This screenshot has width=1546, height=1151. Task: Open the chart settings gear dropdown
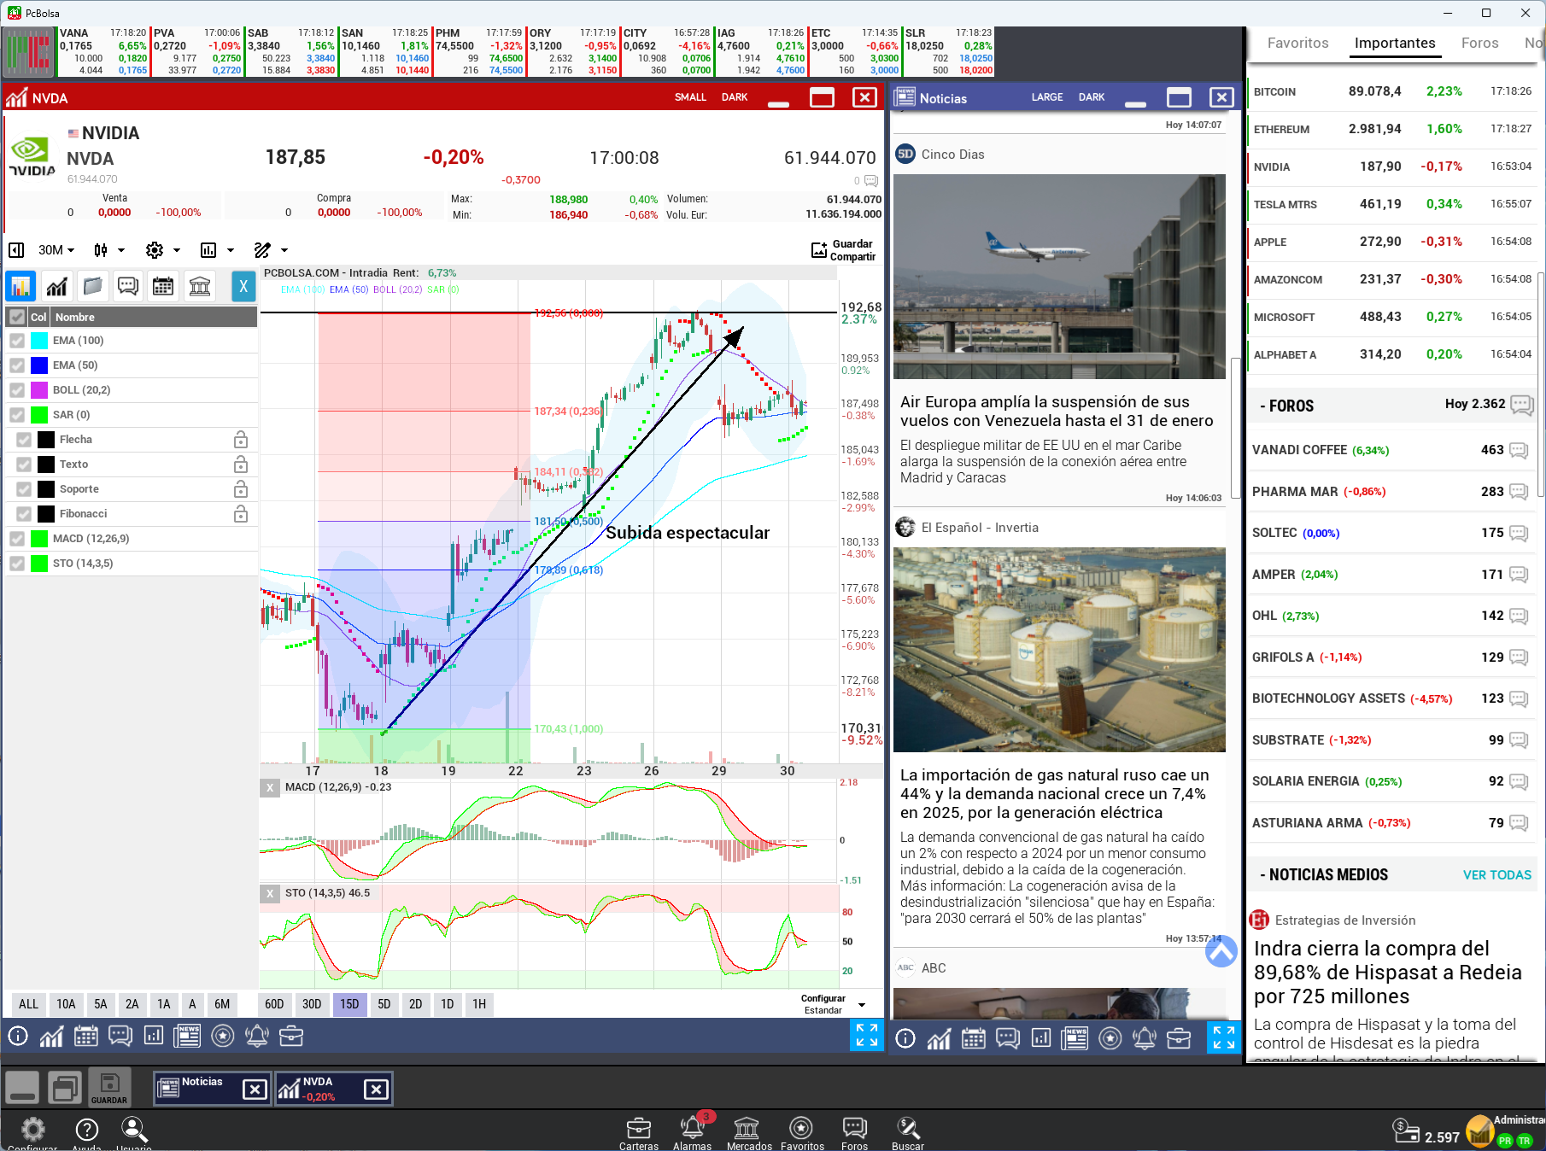click(x=163, y=250)
